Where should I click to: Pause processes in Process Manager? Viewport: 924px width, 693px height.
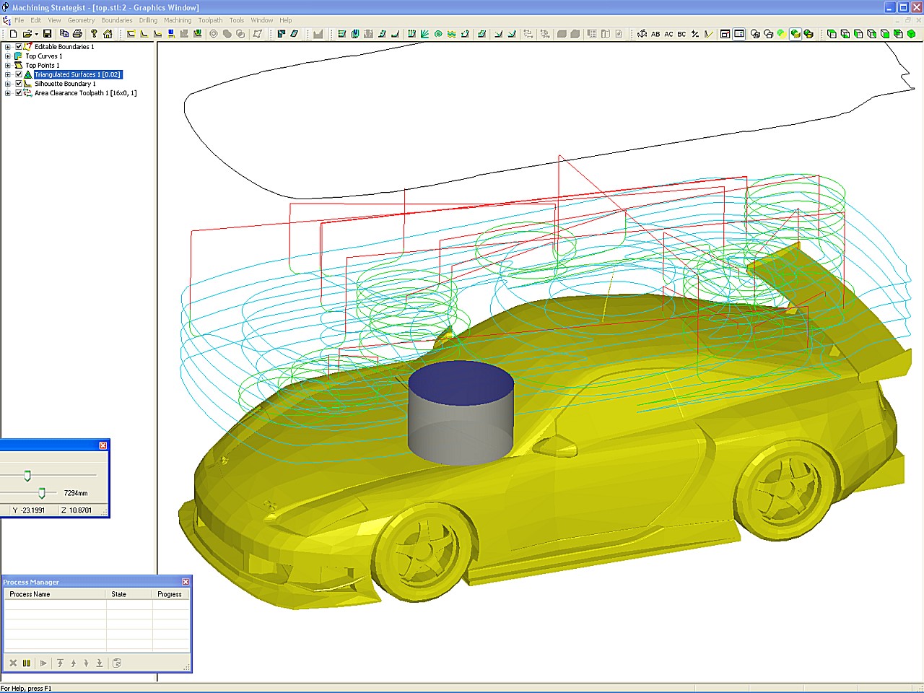pyautogui.click(x=27, y=663)
